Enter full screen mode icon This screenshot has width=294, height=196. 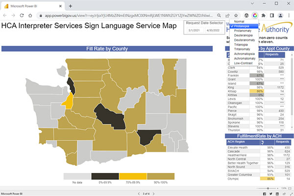tap(292, 194)
